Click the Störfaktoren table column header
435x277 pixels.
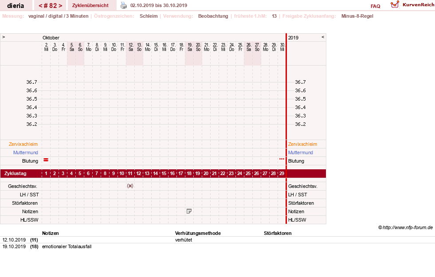(x=278, y=233)
